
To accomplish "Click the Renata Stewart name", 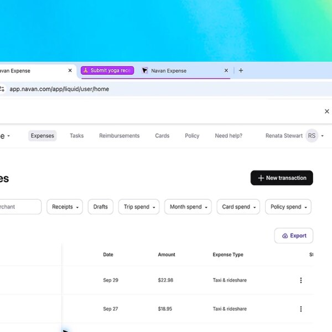I will (x=284, y=136).
